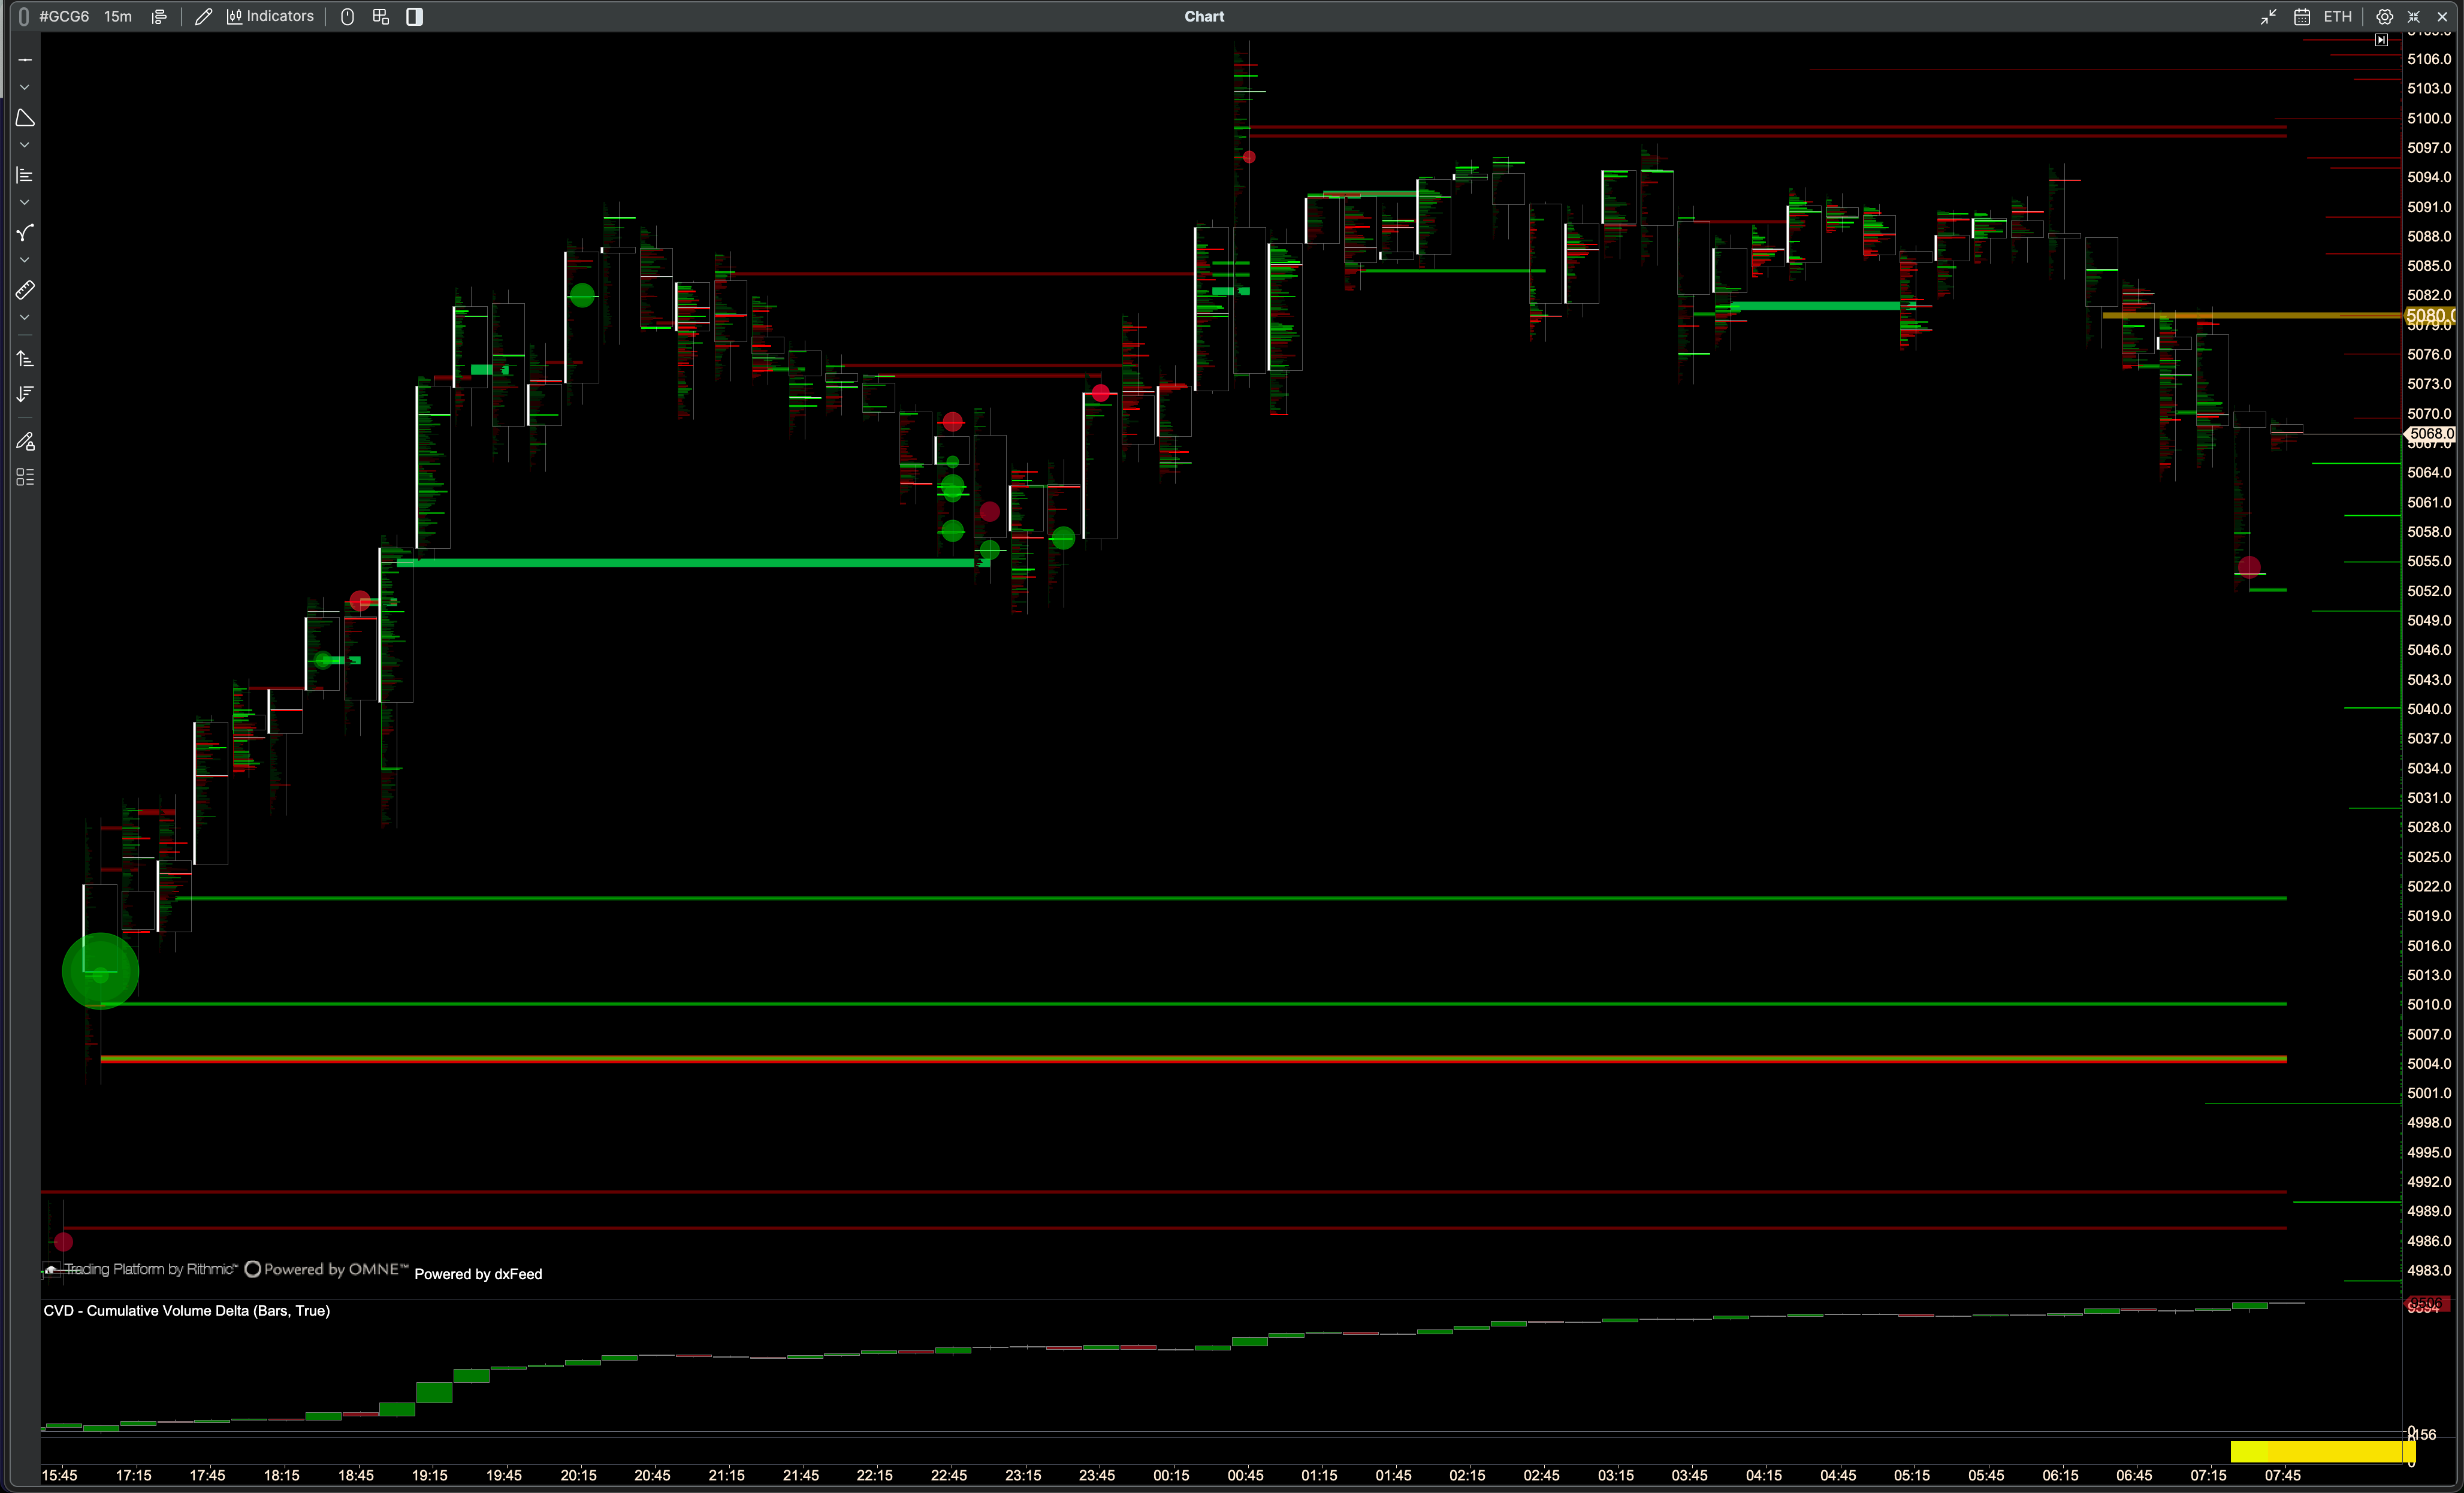
Task: Open the 15m timeframe selector
Action: pyautogui.click(x=118, y=16)
